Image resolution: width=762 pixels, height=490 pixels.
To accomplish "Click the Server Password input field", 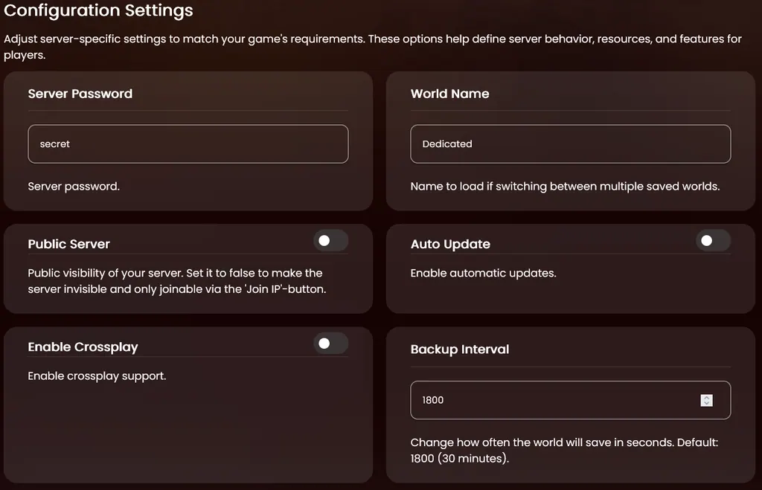I will pyautogui.click(x=188, y=144).
